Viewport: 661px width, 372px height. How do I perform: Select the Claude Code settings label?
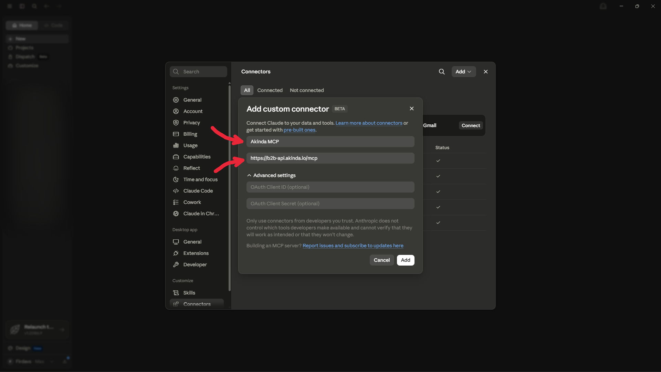[x=198, y=191]
